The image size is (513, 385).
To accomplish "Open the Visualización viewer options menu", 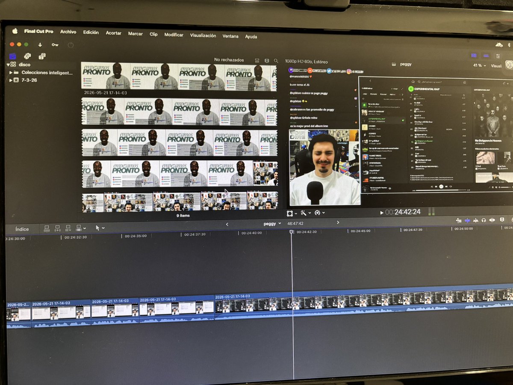I will click(496, 66).
